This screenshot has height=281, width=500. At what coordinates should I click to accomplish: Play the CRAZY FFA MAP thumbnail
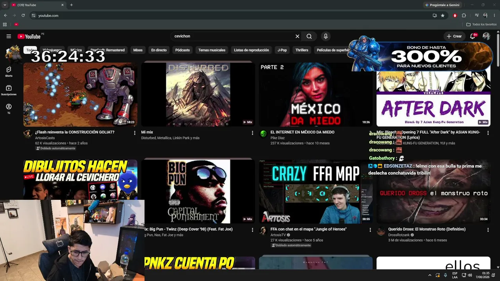point(316,191)
